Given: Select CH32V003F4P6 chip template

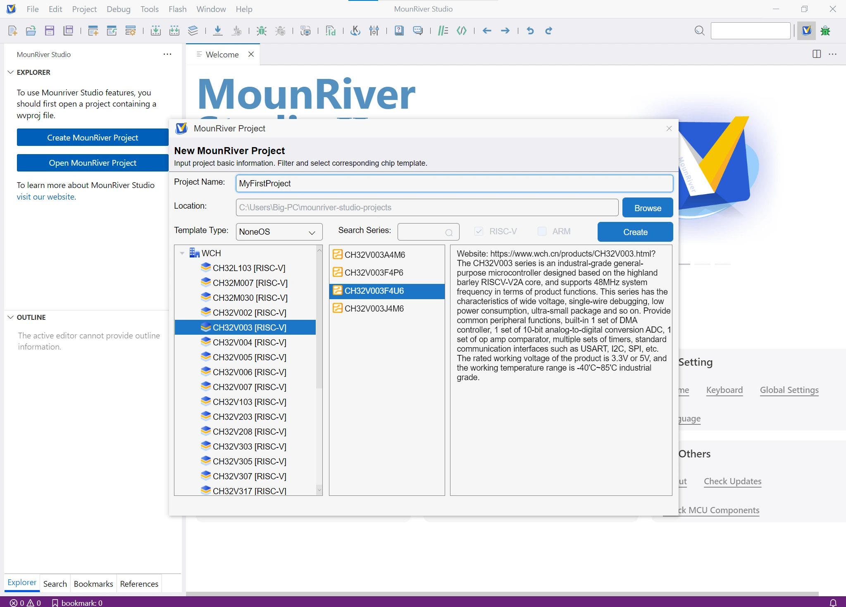Looking at the screenshot, I should pyautogui.click(x=387, y=273).
